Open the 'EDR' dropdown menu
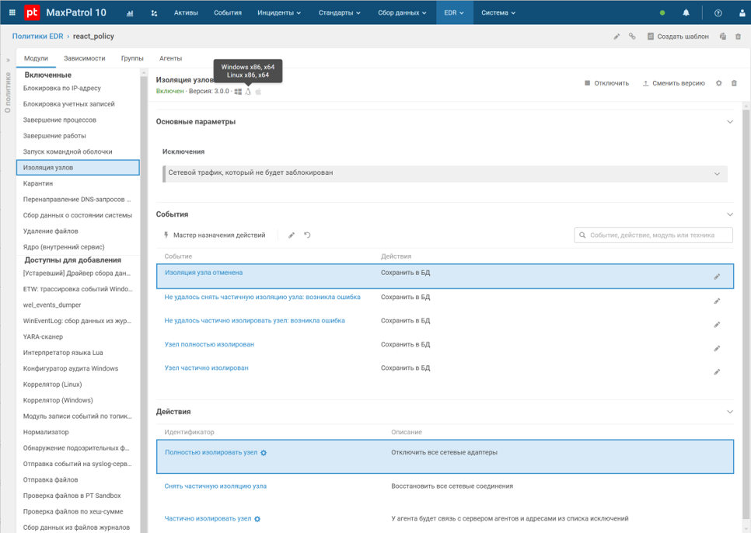The image size is (751, 533). tap(454, 13)
